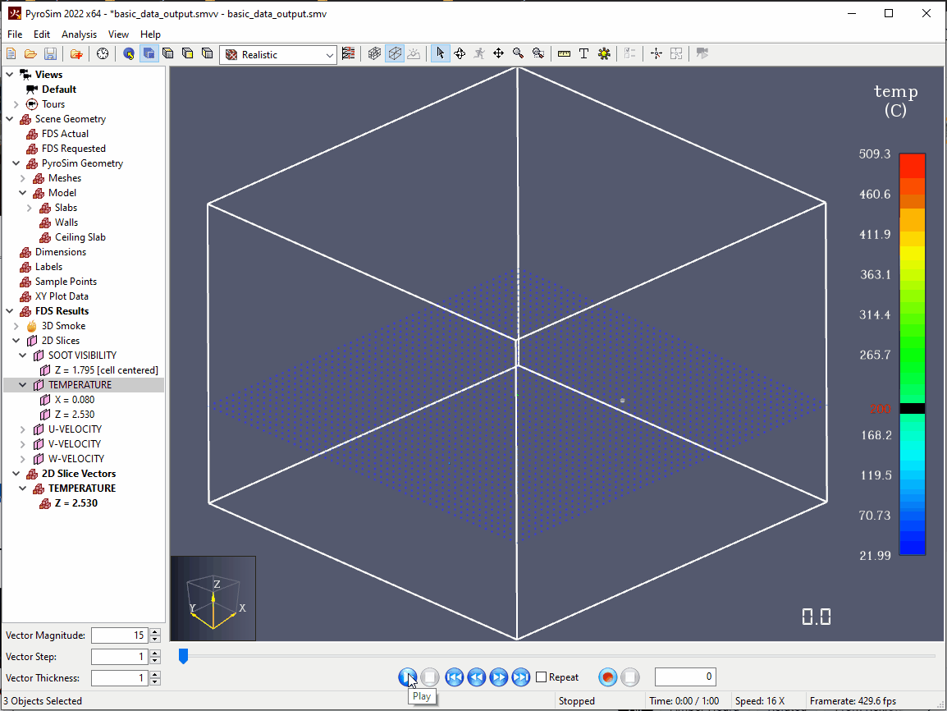Click the ruler Measure tool
The width and height of the screenshot is (947, 711).
click(x=564, y=53)
